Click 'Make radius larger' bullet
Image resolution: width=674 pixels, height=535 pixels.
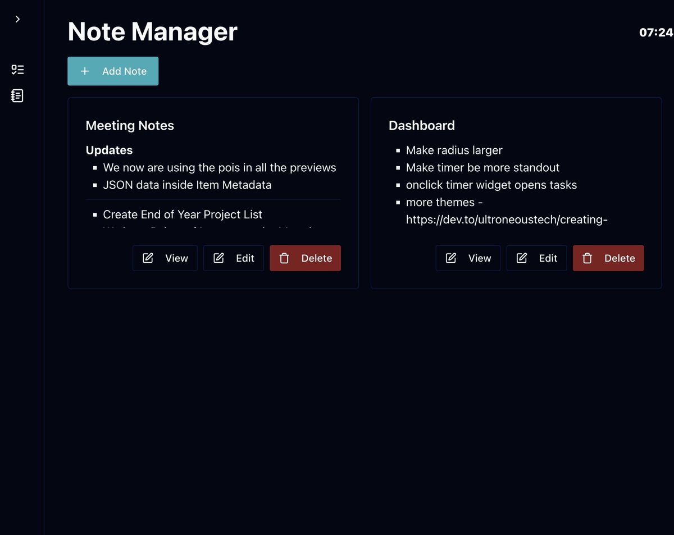tap(454, 150)
